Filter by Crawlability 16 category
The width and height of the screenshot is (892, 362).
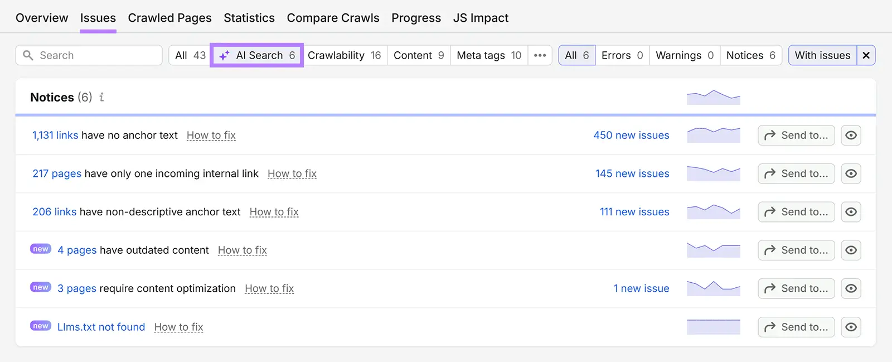tap(345, 55)
